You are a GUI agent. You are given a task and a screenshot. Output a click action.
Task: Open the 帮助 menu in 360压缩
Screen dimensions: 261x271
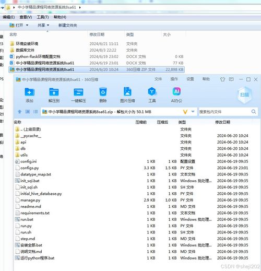coord(206,79)
